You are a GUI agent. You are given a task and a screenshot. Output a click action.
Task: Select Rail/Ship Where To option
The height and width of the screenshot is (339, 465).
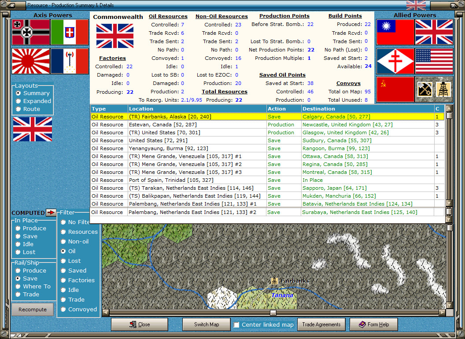[x=18, y=287]
